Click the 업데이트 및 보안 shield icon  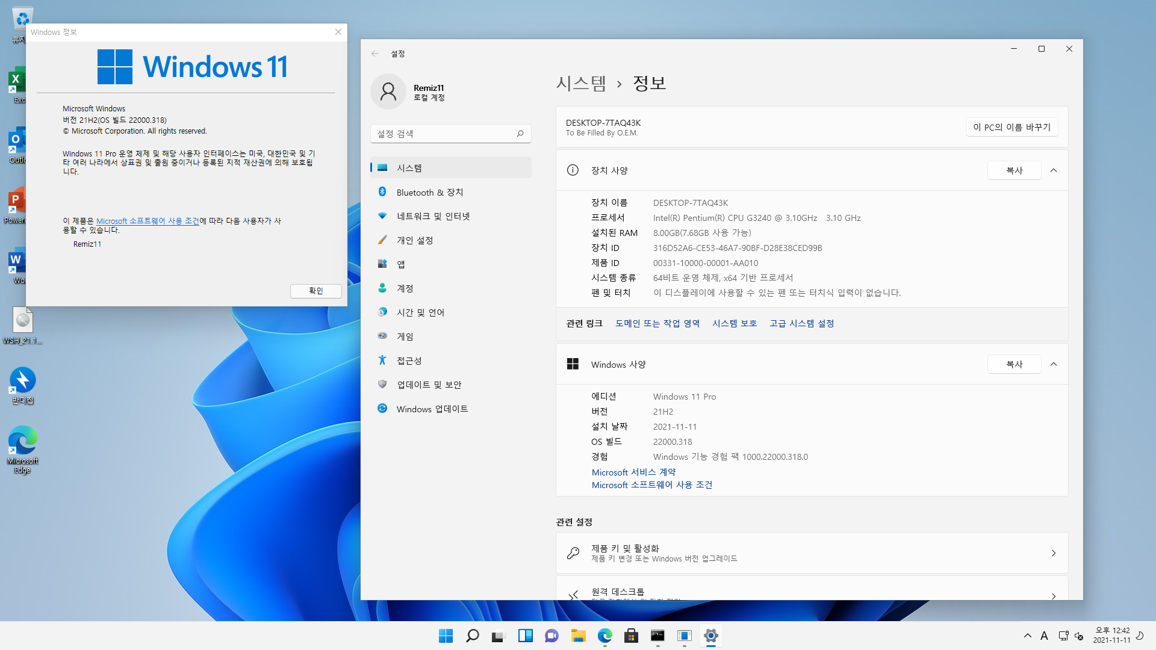tap(382, 384)
